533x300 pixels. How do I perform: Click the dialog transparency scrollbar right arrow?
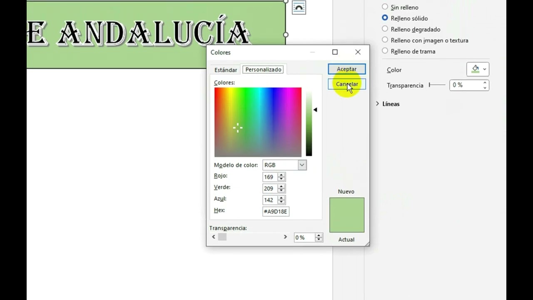pos(285,237)
